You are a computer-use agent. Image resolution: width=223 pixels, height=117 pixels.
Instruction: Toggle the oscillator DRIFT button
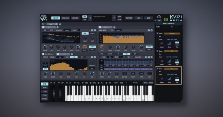[85, 34]
